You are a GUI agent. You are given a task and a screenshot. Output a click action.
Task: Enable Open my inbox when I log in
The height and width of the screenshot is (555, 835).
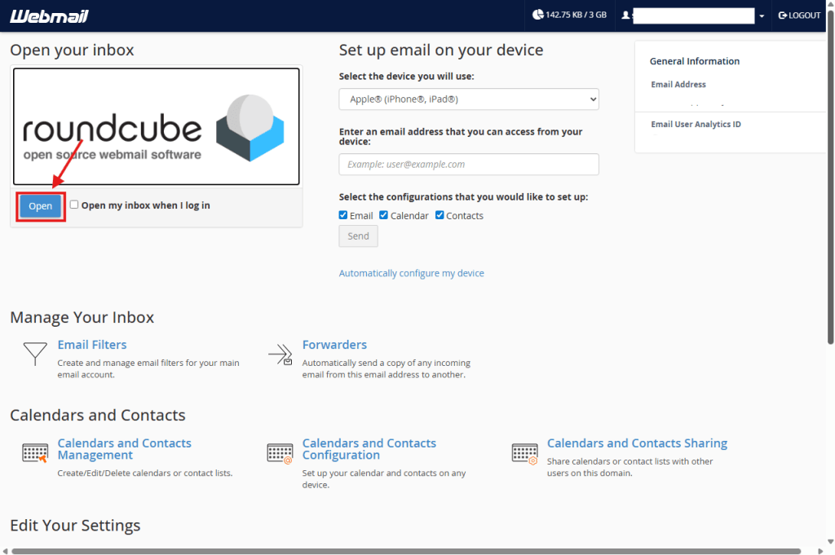point(74,205)
